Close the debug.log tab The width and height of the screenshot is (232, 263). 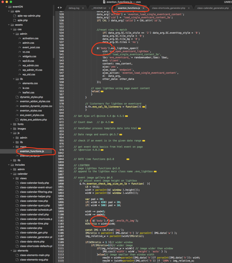(83, 8)
